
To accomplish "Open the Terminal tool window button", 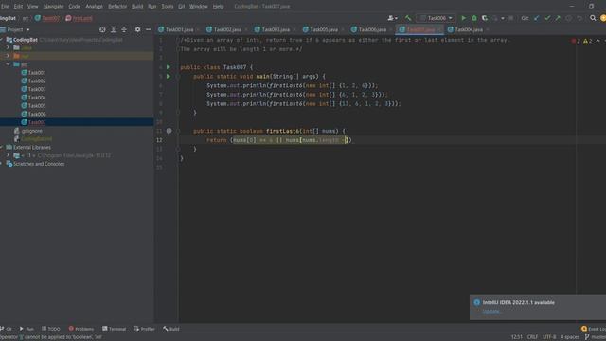I will tap(114, 329).
